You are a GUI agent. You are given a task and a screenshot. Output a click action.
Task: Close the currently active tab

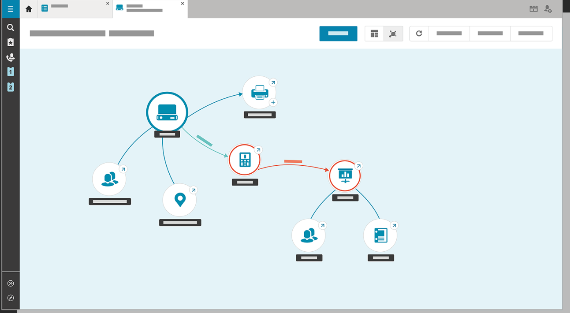183,4
